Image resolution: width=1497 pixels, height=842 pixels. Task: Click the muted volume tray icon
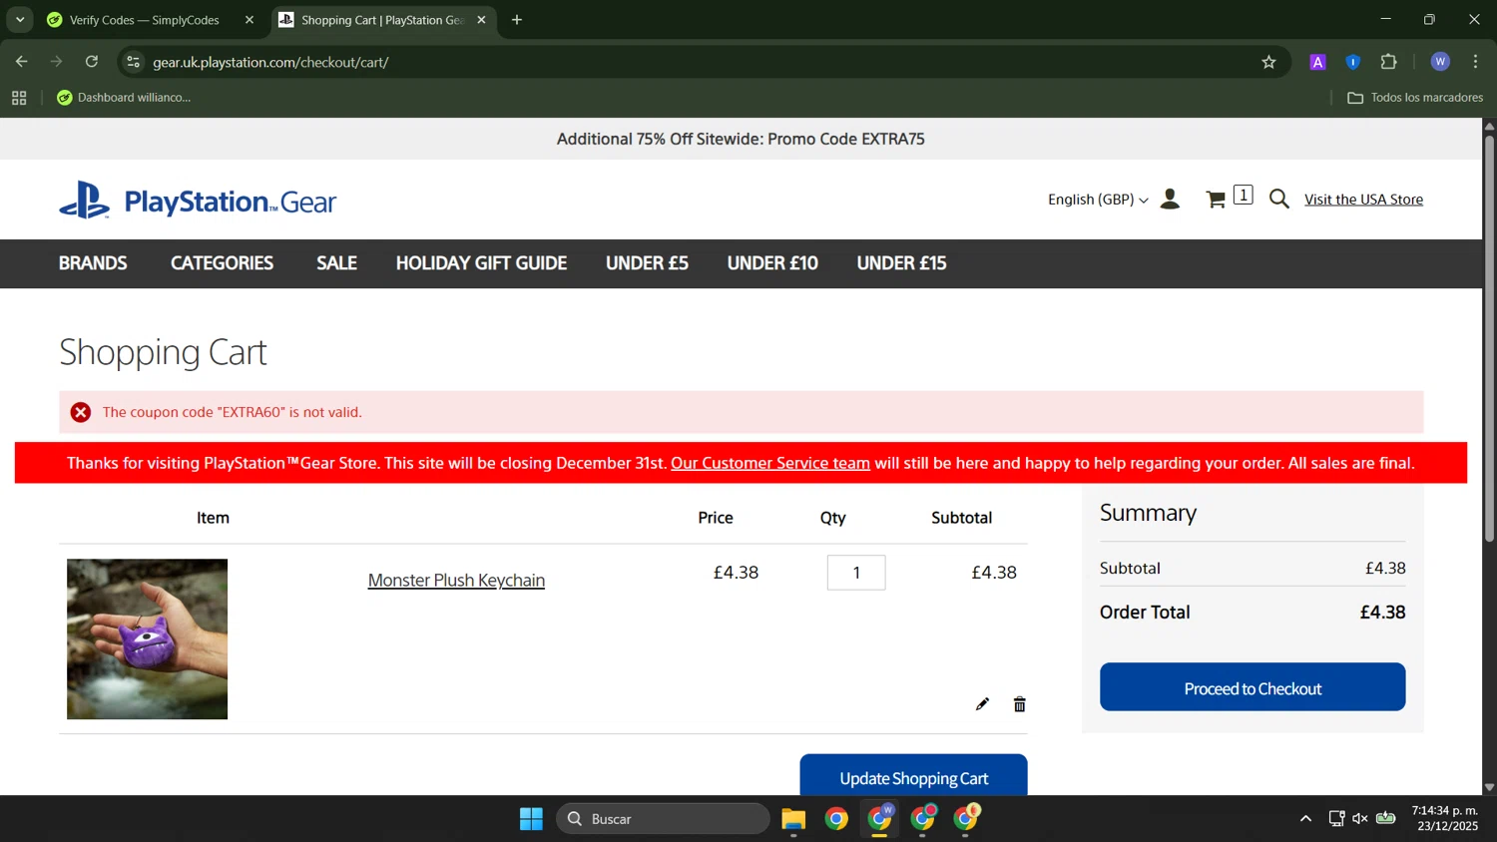click(x=1360, y=819)
